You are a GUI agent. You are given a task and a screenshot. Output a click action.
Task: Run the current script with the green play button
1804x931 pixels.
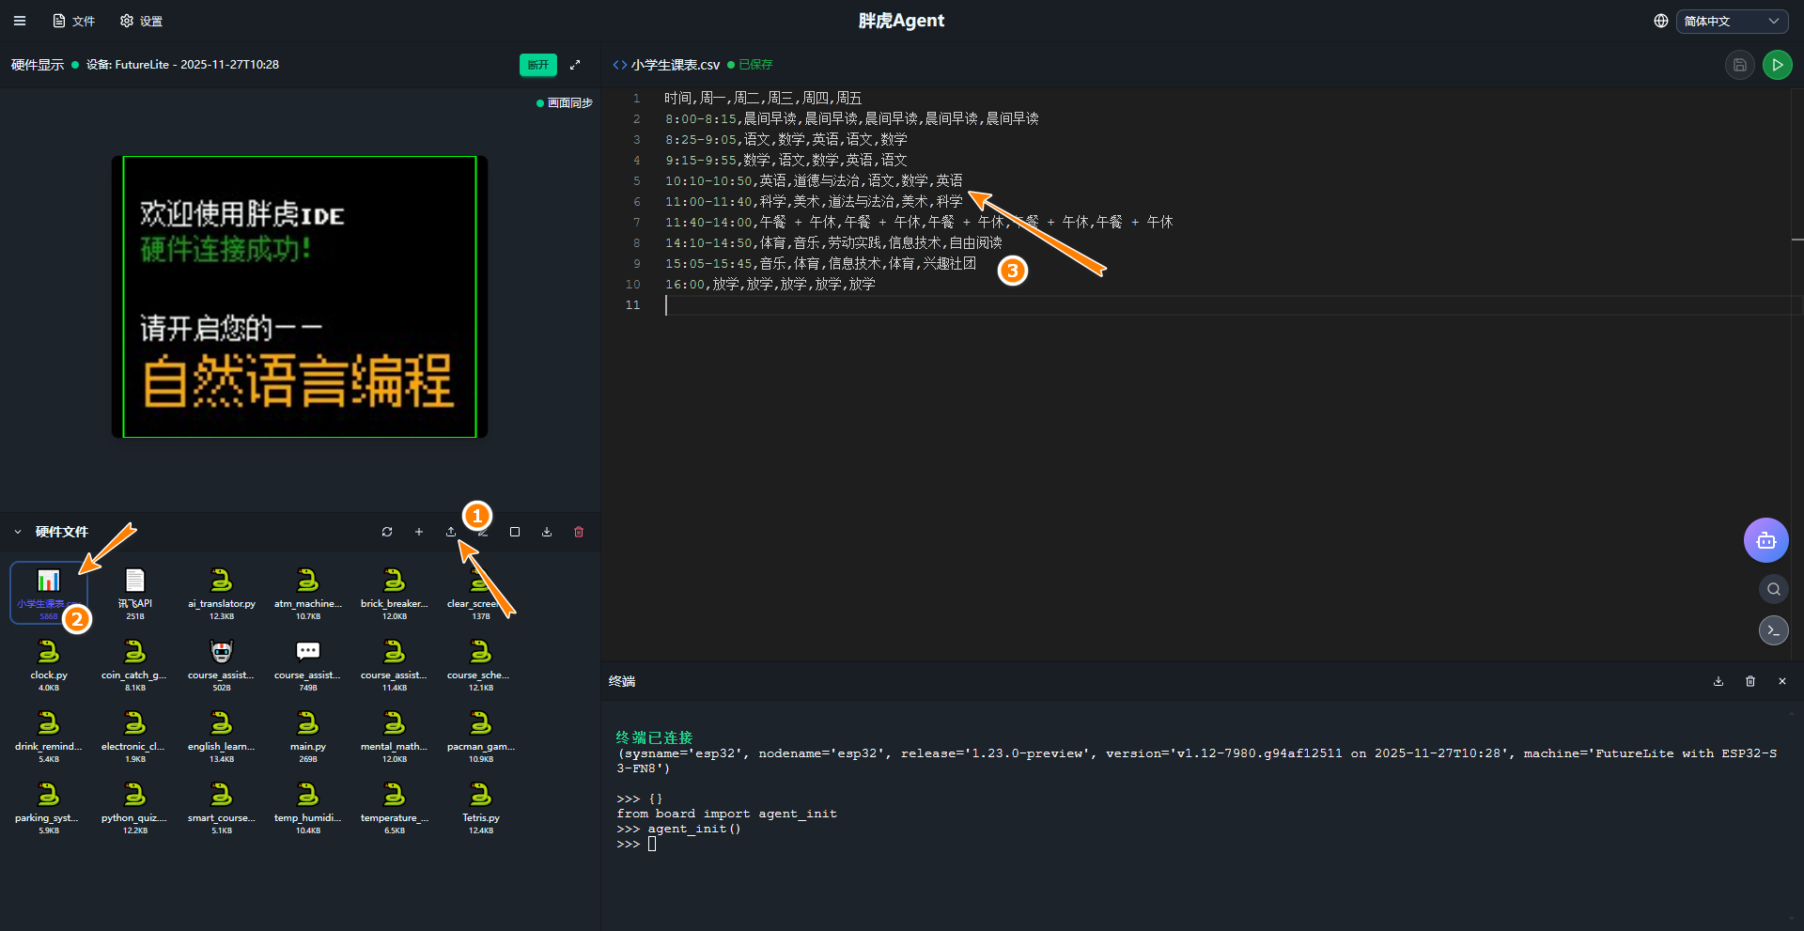pos(1778,65)
